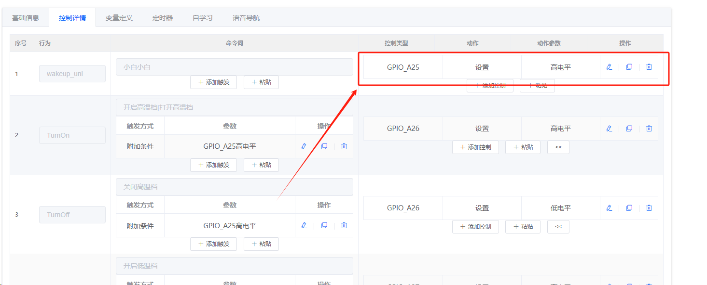The height and width of the screenshot is (285, 707).
Task: Click the wakeup_uni behavior field
Action: coord(72,74)
